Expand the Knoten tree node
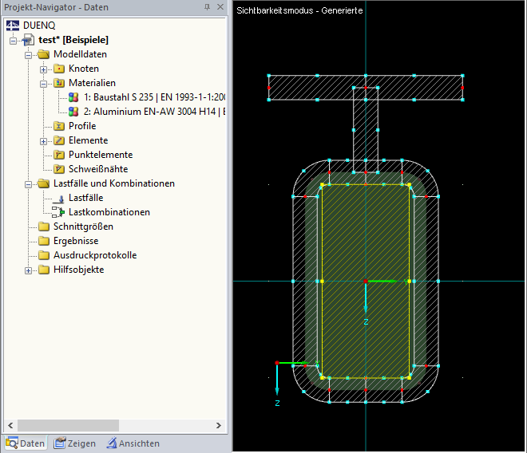This screenshot has width=527, height=453. point(43,69)
